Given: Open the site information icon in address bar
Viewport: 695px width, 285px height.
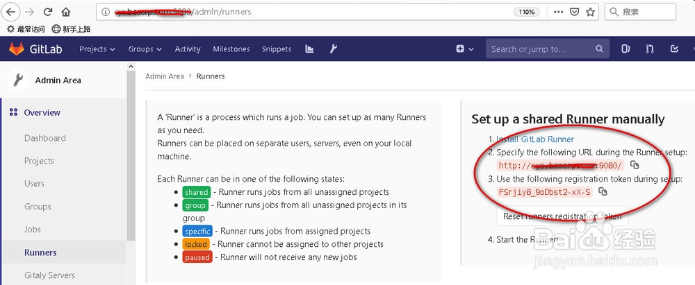Looking at the screenshot, I should tap(106, 12).
